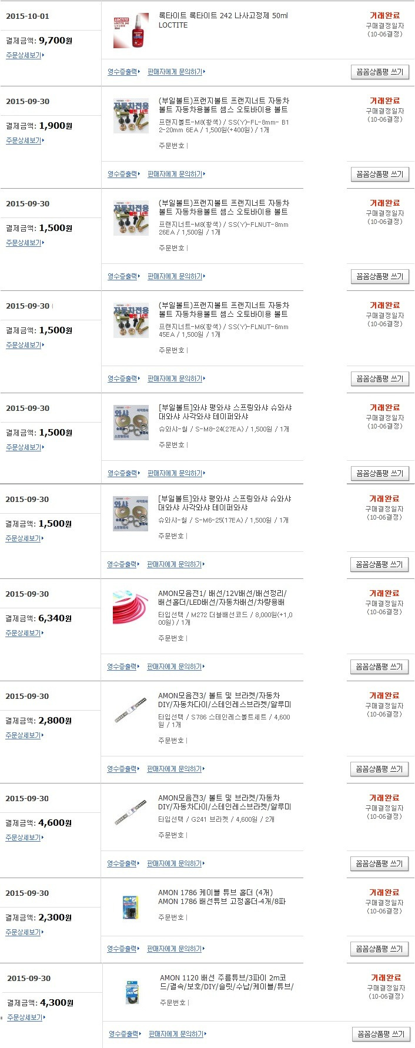Click the flange bolt M8 B12-20mm thumbnail
The height and width of the screenshot is (1048, 415).
(130, 116)
